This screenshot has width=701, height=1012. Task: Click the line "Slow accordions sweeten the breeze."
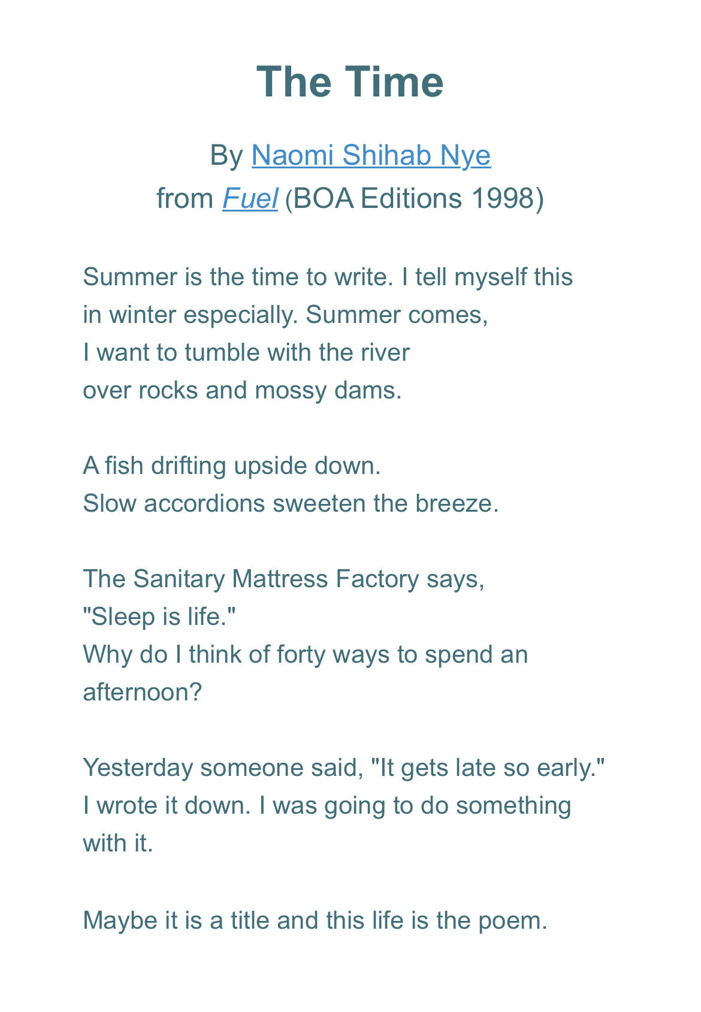[x=291, y=503]
